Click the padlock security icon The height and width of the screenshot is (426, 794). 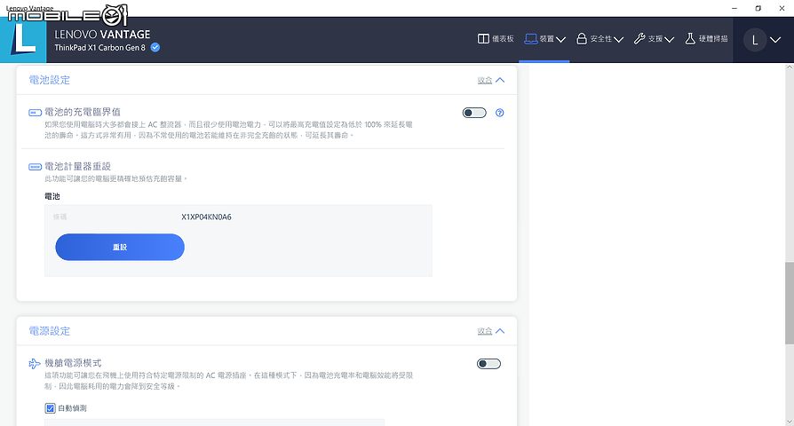click(x=582, y=39)
